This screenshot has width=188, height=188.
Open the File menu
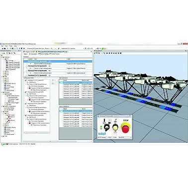(x=2, y=46)
